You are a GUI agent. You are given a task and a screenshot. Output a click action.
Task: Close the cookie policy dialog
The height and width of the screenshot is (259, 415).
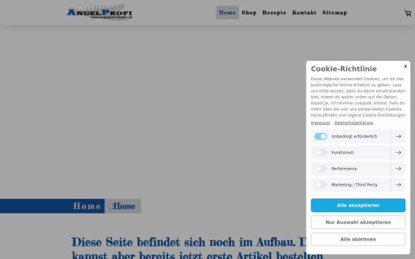[405, 66]
